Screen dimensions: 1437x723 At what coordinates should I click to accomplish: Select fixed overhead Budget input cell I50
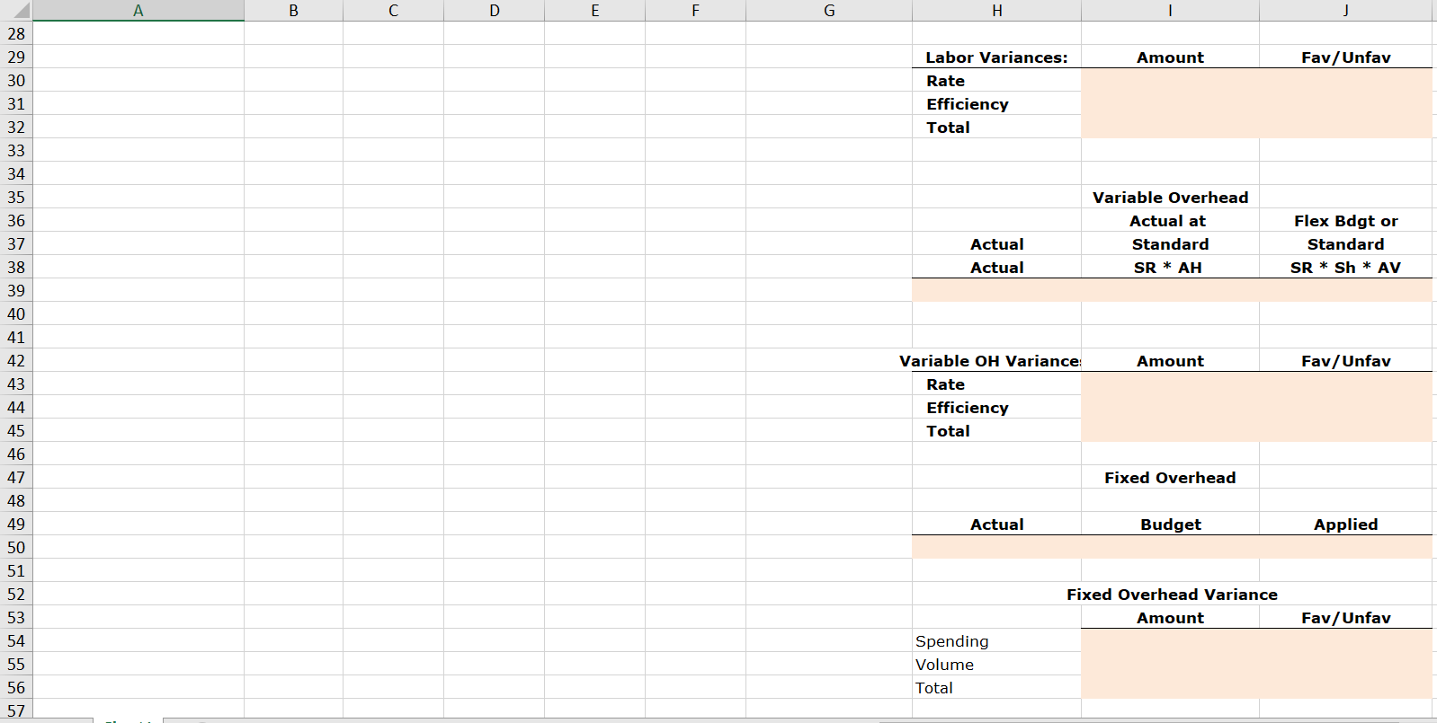(1170, 548)
